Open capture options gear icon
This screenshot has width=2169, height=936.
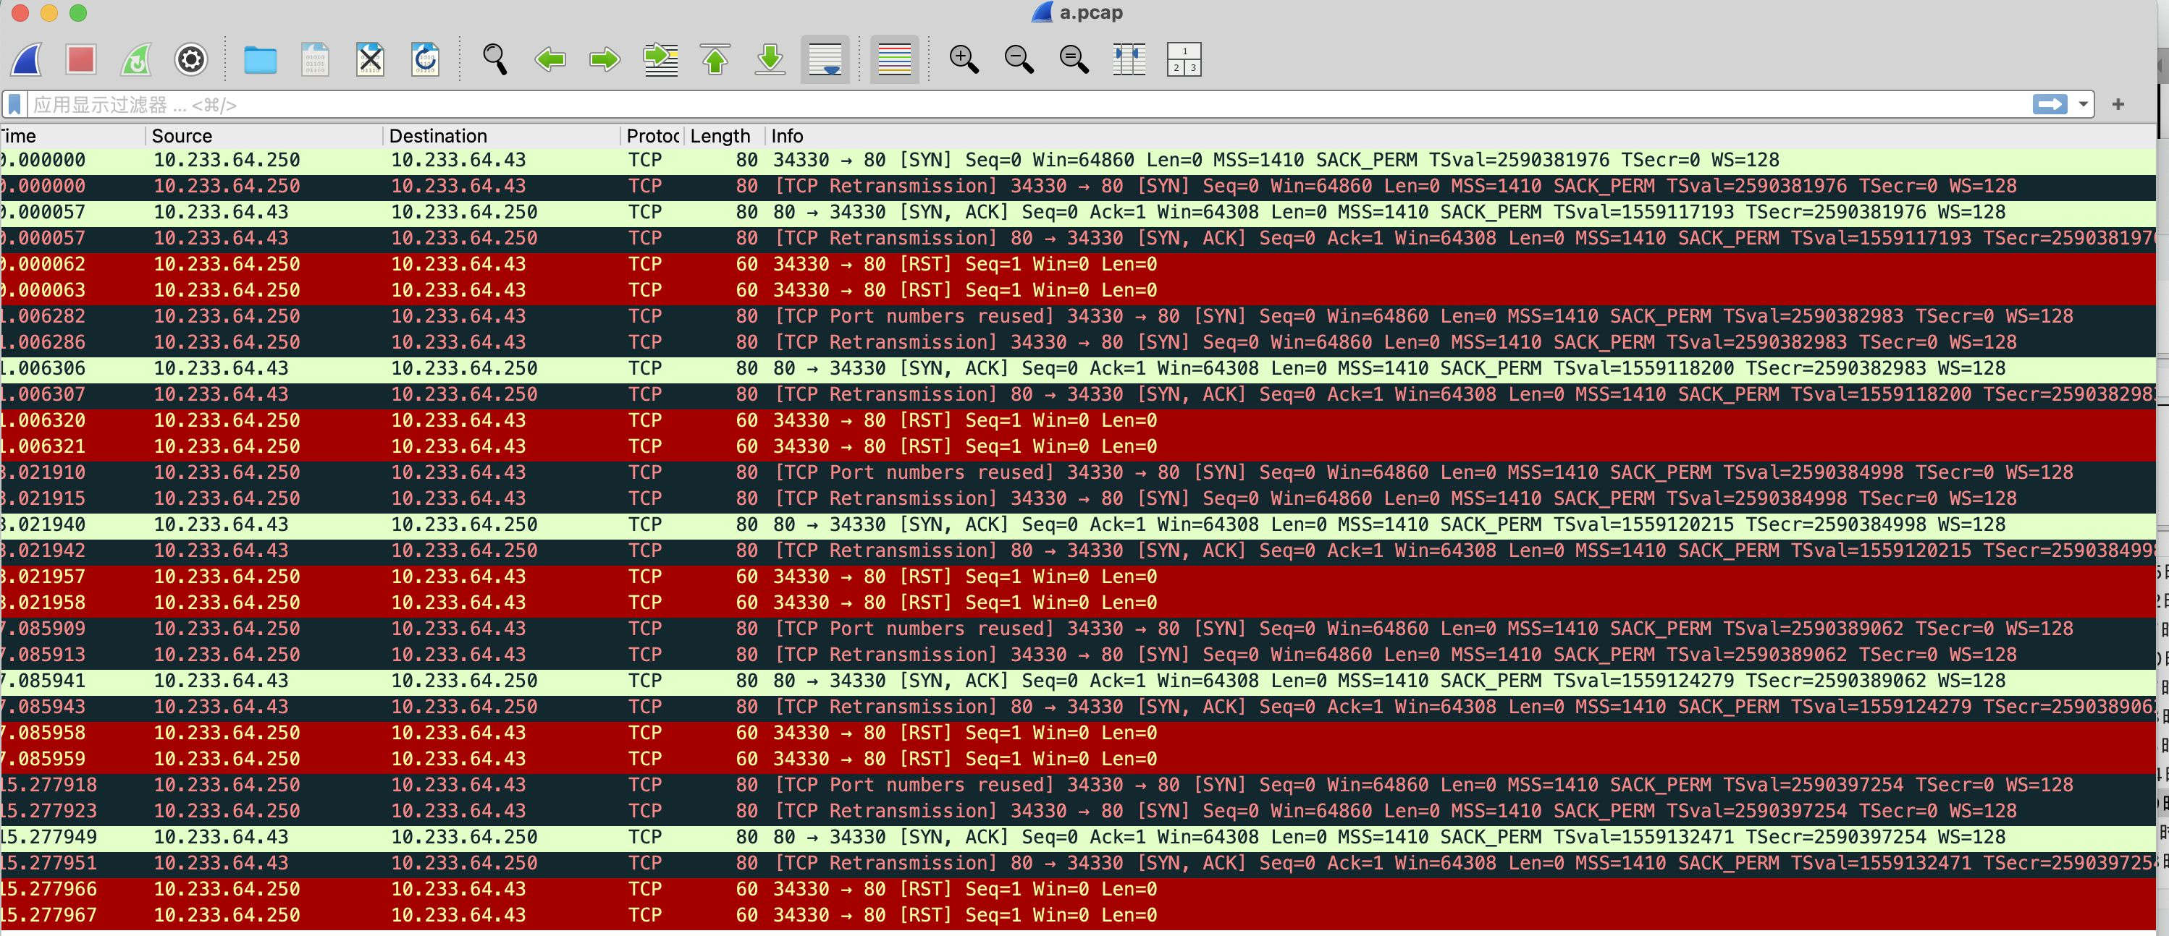coord(190,60)
